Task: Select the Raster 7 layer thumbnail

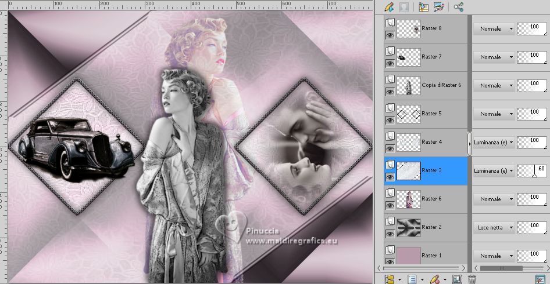Action: coord(409,57)
